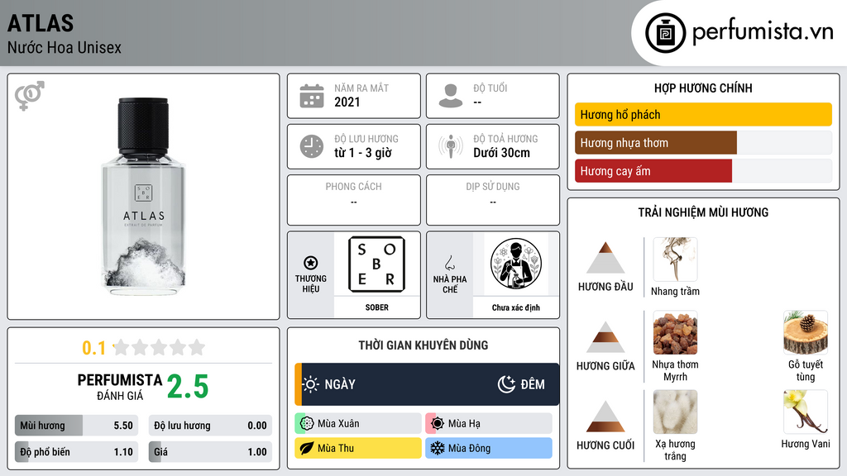Click the 2021 release year value
Image resolution: width=847 pixels, height=476 pixels.
(x=347, y=102)
